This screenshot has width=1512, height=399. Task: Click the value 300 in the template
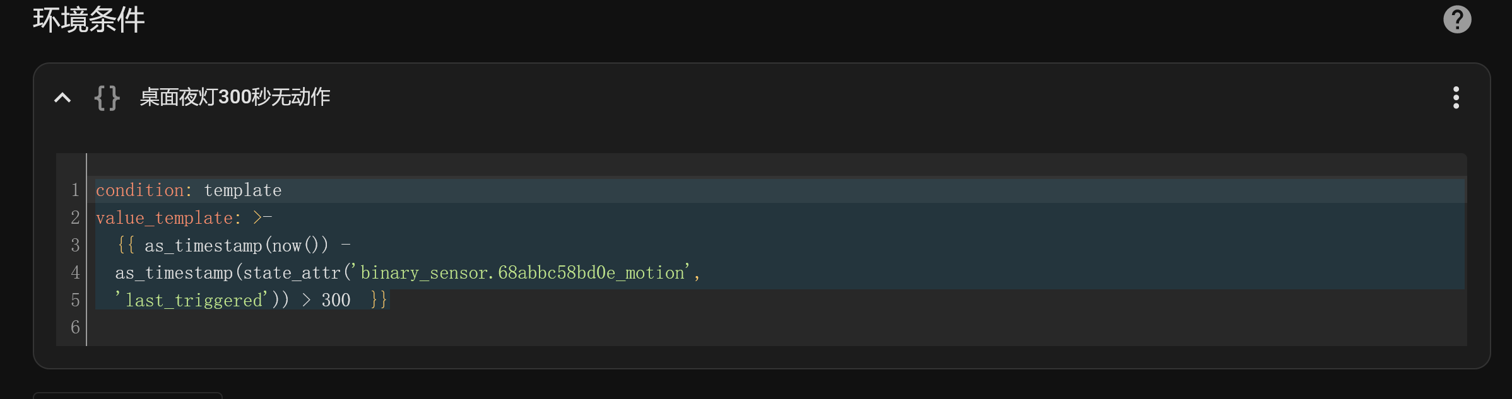[x=336, y=300]
